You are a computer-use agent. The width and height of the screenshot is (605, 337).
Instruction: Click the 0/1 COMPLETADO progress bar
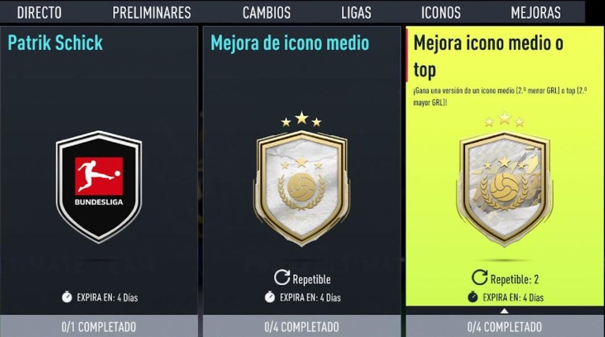click(x=99, y=327)
